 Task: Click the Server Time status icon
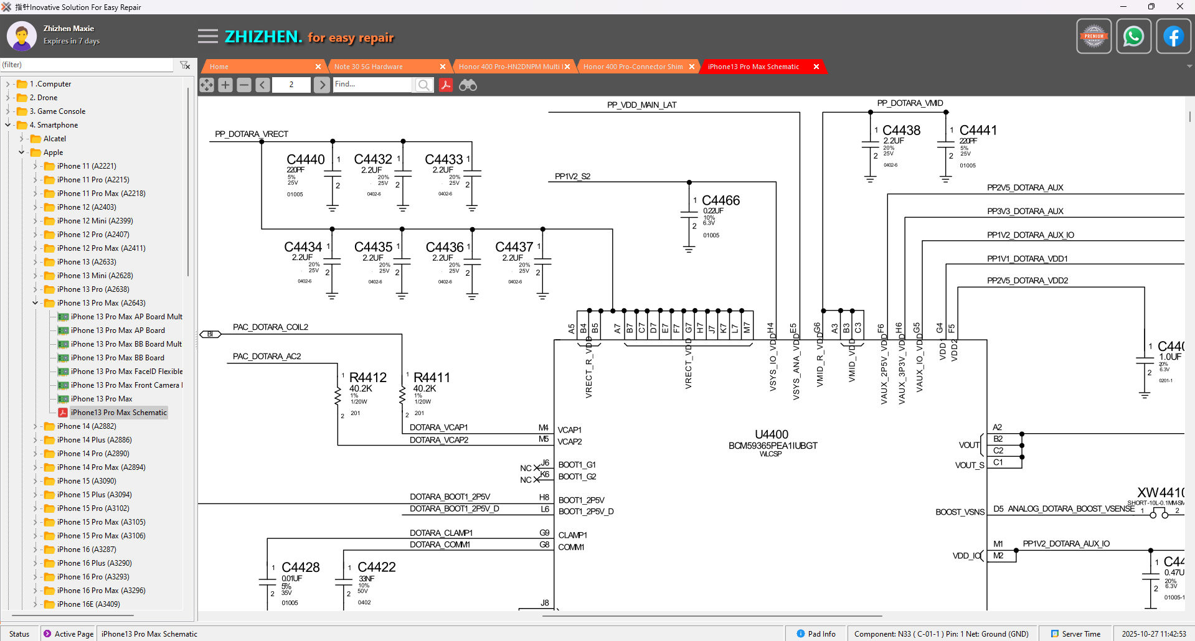coord(1055,634)
